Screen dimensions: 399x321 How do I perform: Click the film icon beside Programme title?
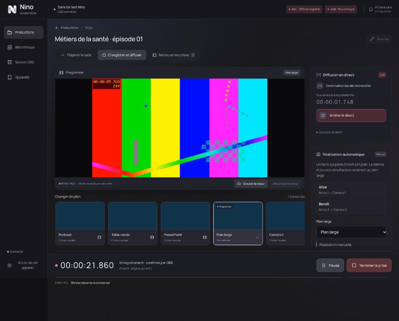[x=61, y=73]
